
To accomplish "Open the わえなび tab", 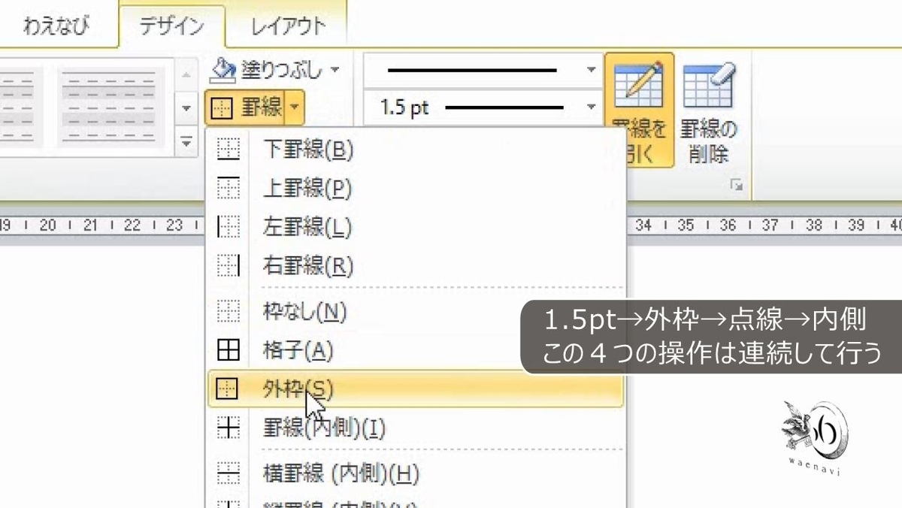I will 56,26.
